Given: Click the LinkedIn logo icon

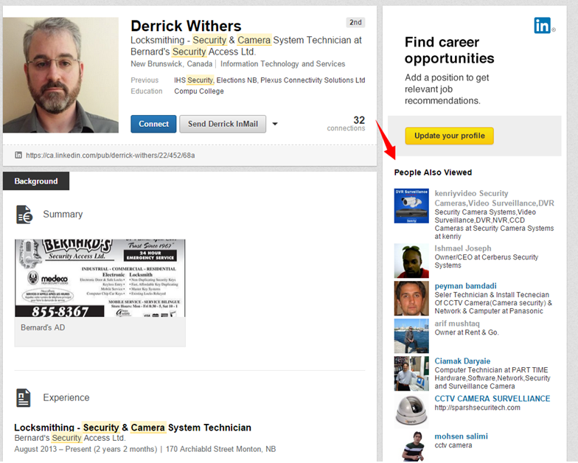Looking at the screenshot, I should 544,25.
